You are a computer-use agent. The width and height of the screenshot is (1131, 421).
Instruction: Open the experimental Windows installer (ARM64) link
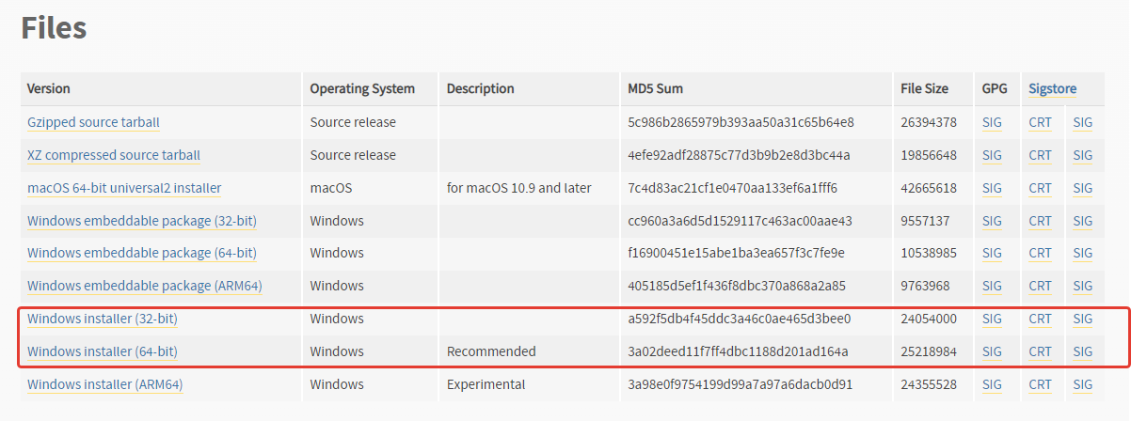[105, 384]
